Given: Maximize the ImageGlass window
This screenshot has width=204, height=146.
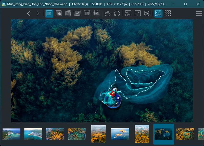Looking at the screenshot, I should (x=185, y=4).
